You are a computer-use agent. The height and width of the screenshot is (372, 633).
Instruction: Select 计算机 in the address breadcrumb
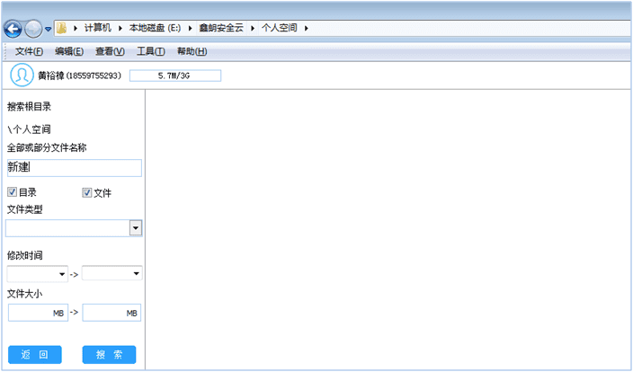(x=97, y=28)
